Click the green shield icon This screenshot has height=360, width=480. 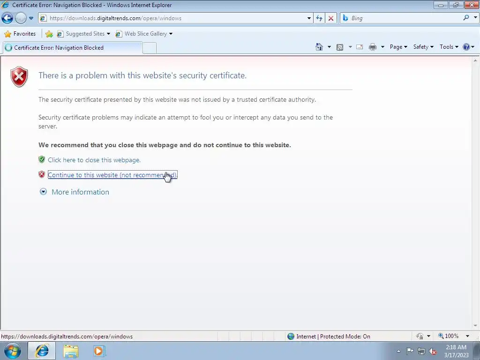(42, 159)
